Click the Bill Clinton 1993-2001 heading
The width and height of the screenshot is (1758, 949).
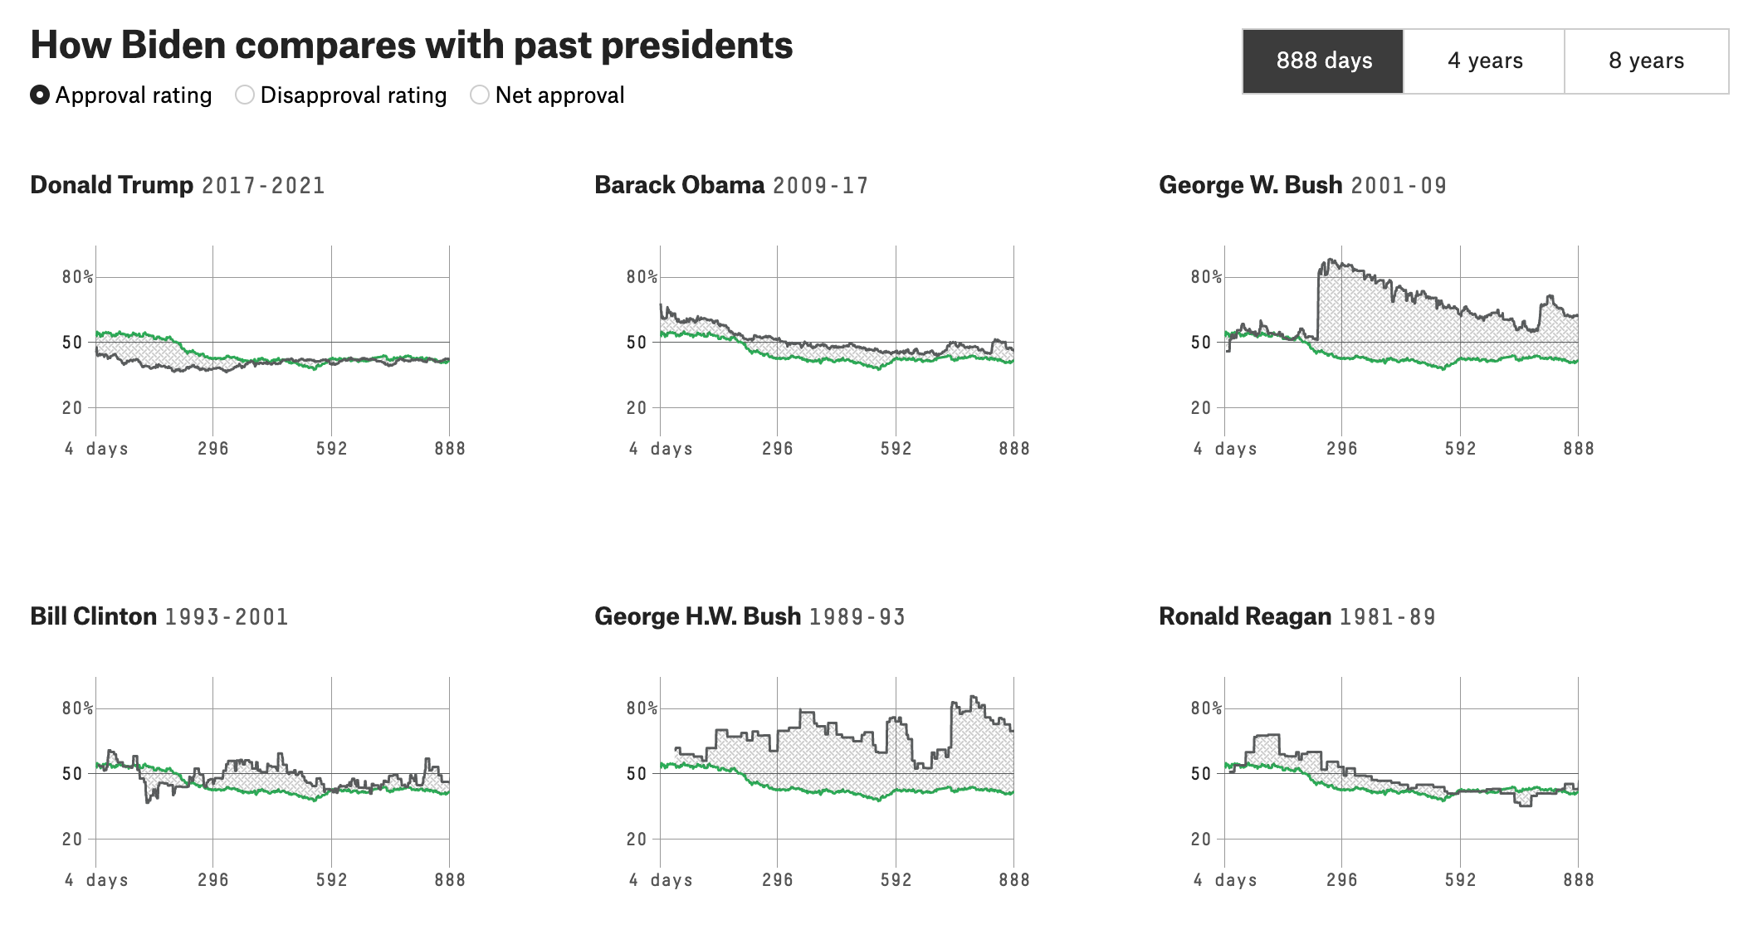click(x=159, y=616)
